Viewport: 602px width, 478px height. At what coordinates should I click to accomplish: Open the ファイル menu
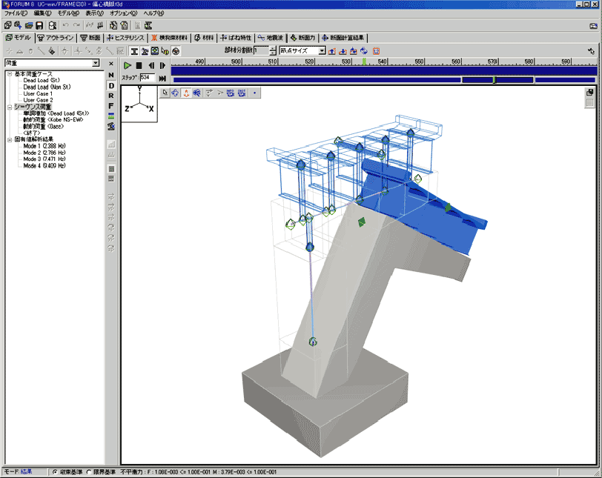(15, 13)
